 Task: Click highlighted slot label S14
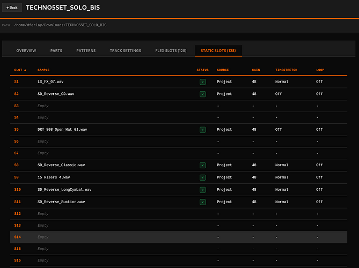coord(17,237)
